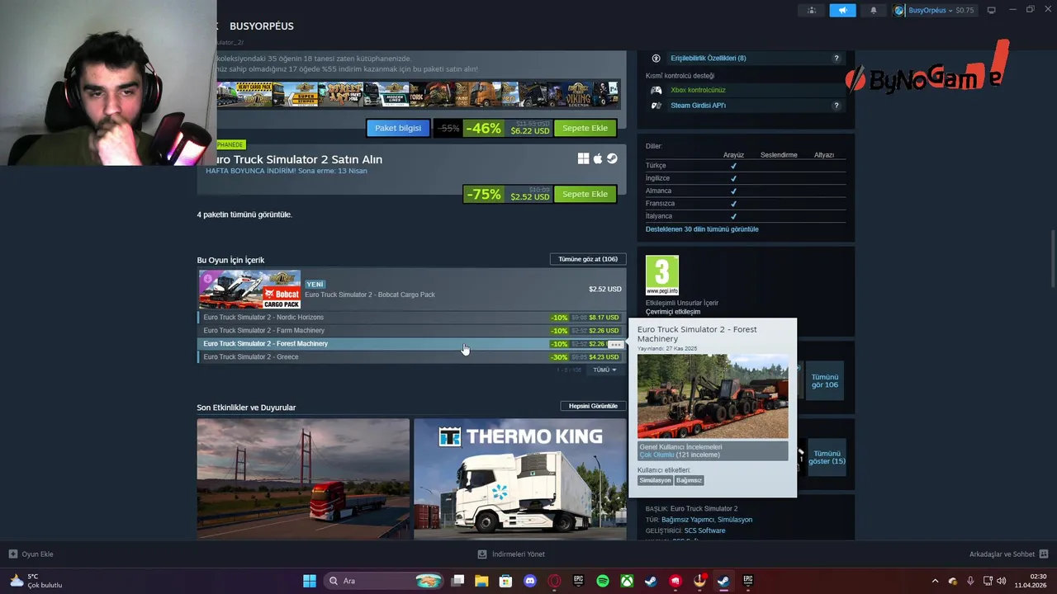Click the announcements megaphone button

842,10
